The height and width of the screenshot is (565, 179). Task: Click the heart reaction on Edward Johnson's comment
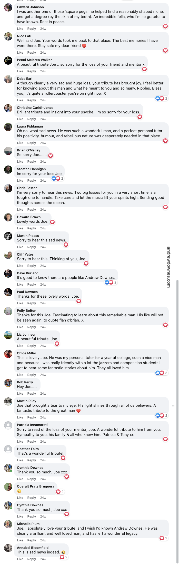point(165,26)
